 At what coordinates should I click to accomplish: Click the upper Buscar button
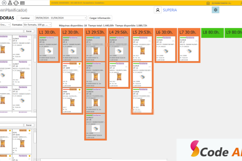click(29, 31)
